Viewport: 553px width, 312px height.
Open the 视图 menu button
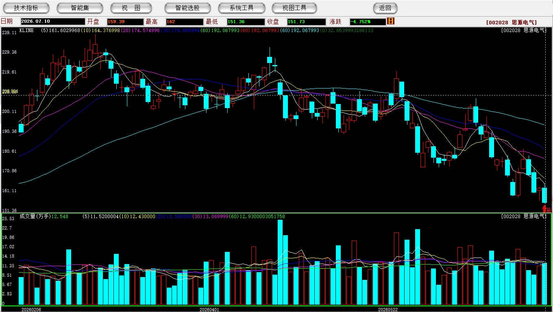tap(131, 8)
